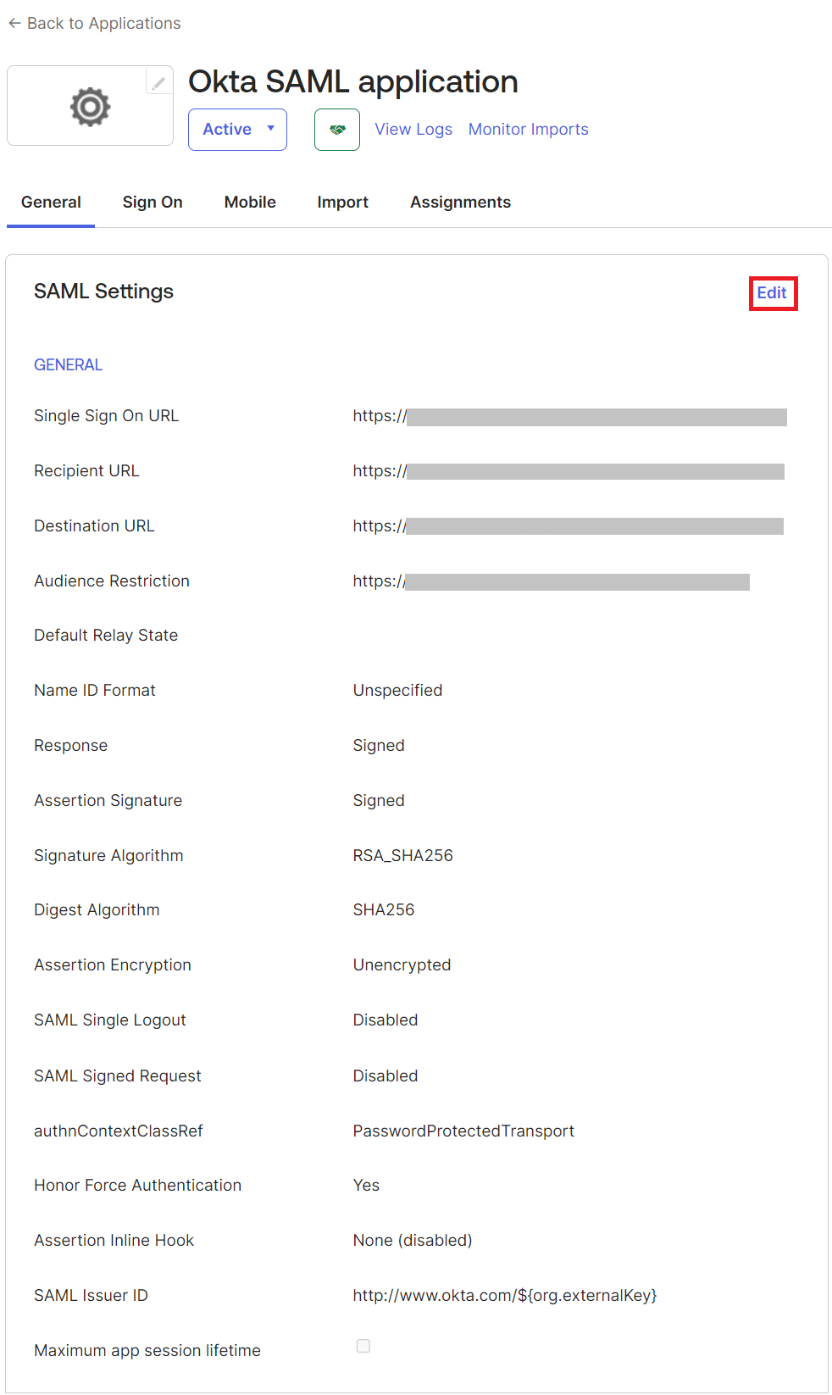
Task: Click the green handshake icon button
Action: [337, 130]
